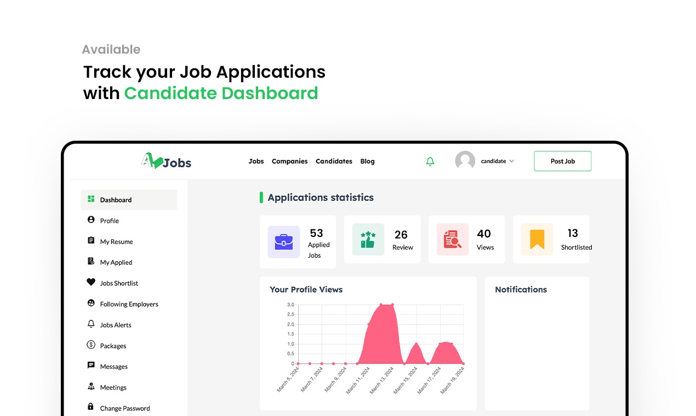Click the 40 Views count
696x416 pixels.
click(484, 234)
